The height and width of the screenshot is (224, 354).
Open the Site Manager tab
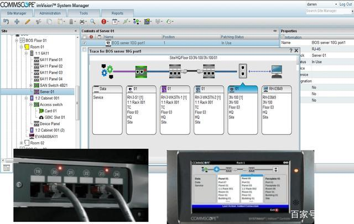click(17, 13)
